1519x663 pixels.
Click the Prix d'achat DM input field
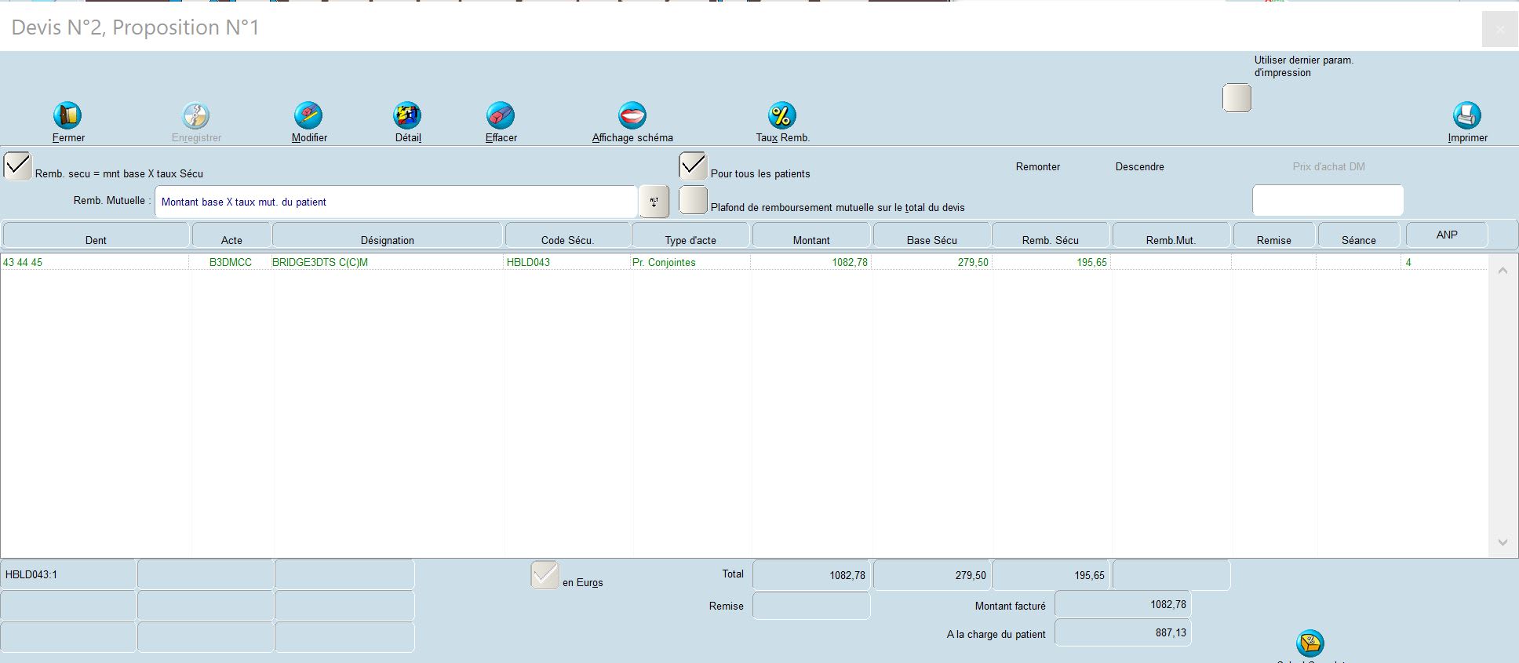1328,200
